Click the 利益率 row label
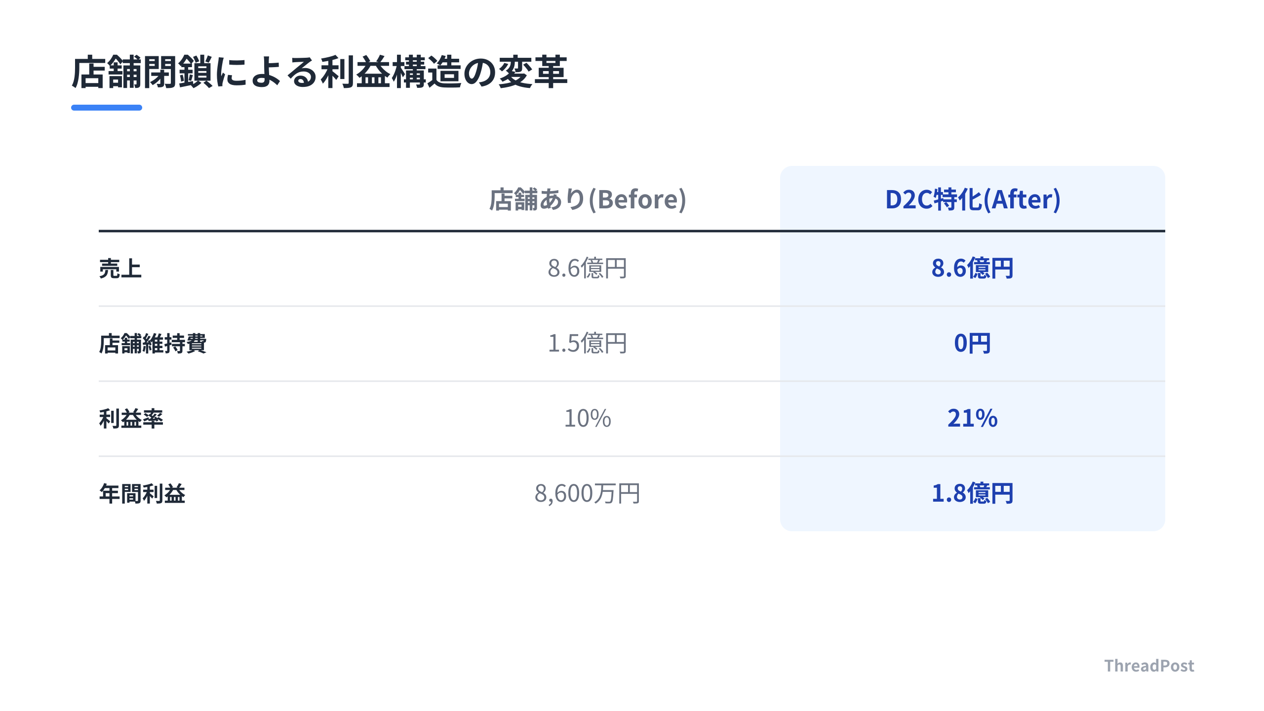1264x711 pixels. (131, 419)
